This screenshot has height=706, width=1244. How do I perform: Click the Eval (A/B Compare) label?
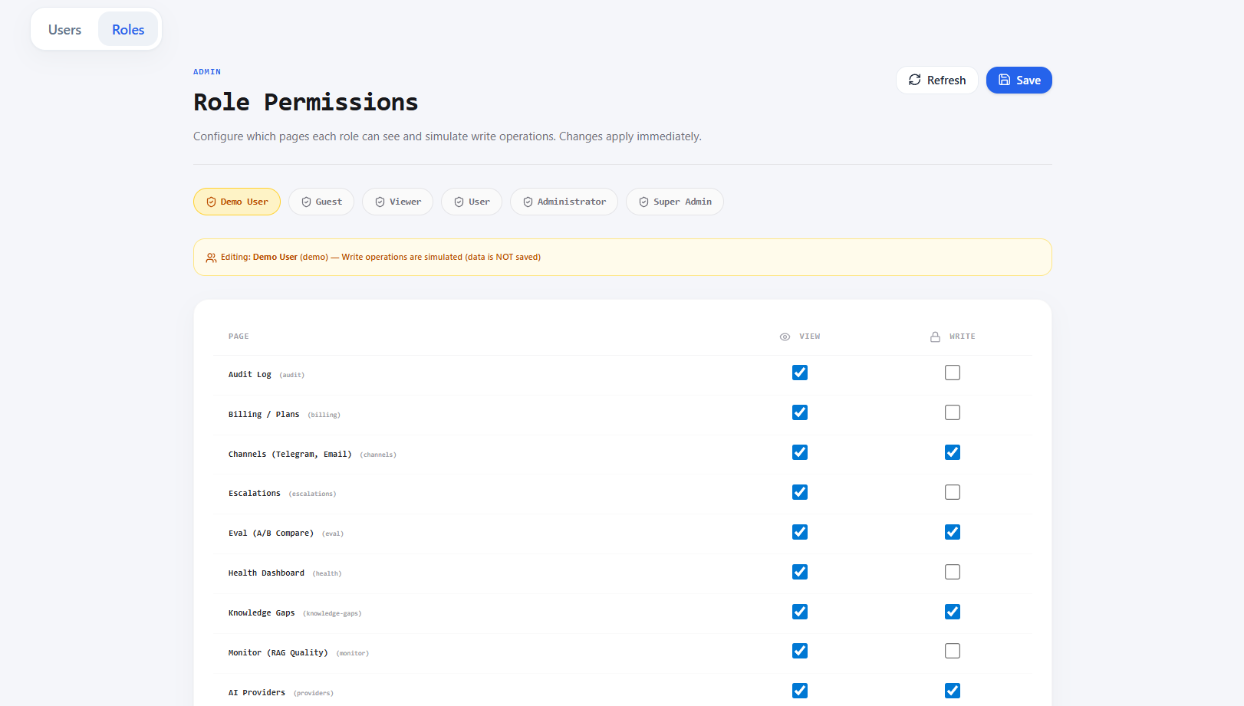[271, 534]
